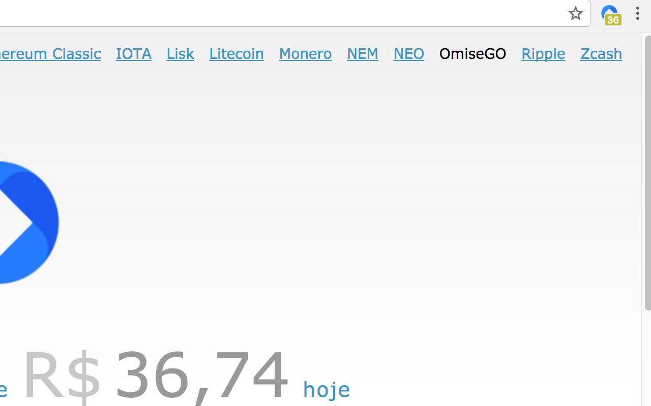Navigate to Monero
Image resolution: width=651 pixels, height=406 pixels.
pos(305,53)
